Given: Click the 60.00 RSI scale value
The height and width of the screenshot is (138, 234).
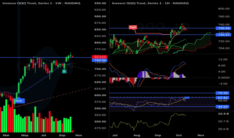Looking at the screenshot, I should [223, 101].
